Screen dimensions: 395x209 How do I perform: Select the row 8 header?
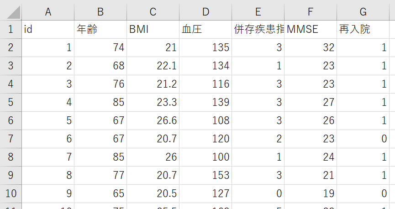coord(11,157)
